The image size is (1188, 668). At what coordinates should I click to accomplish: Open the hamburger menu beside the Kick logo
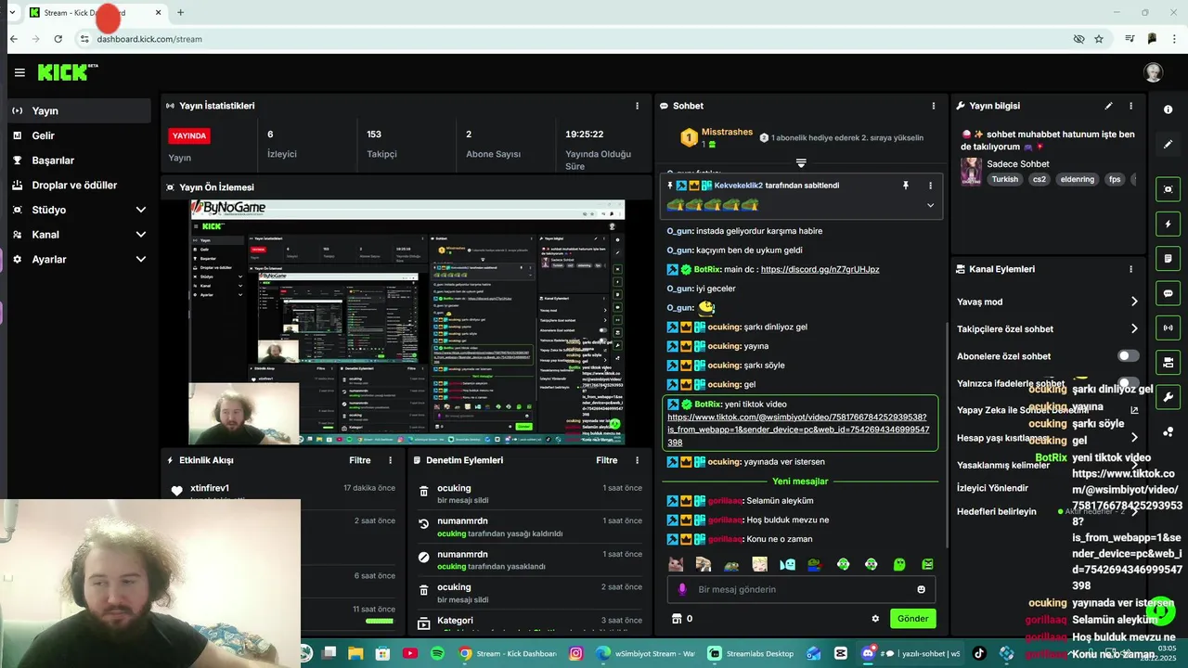pyautogui.click(x=19, y=72)
